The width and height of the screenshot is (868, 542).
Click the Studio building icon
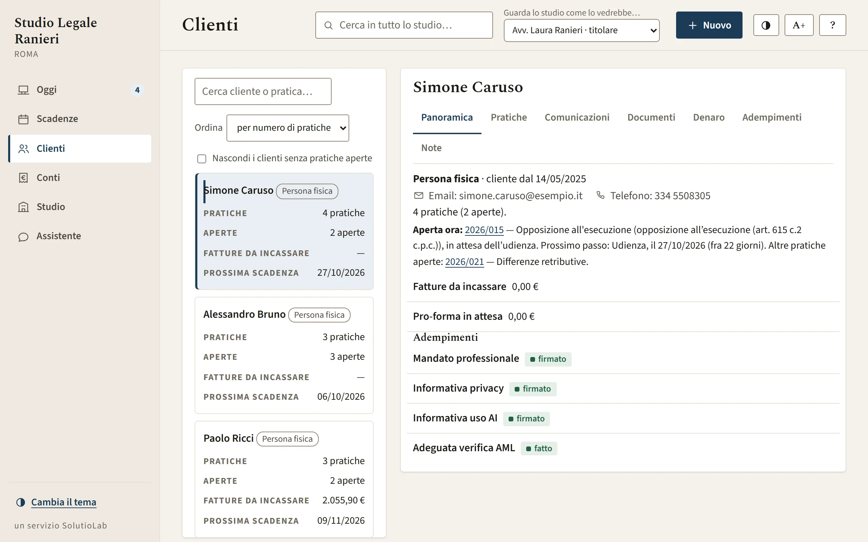[x=23, y=207]
